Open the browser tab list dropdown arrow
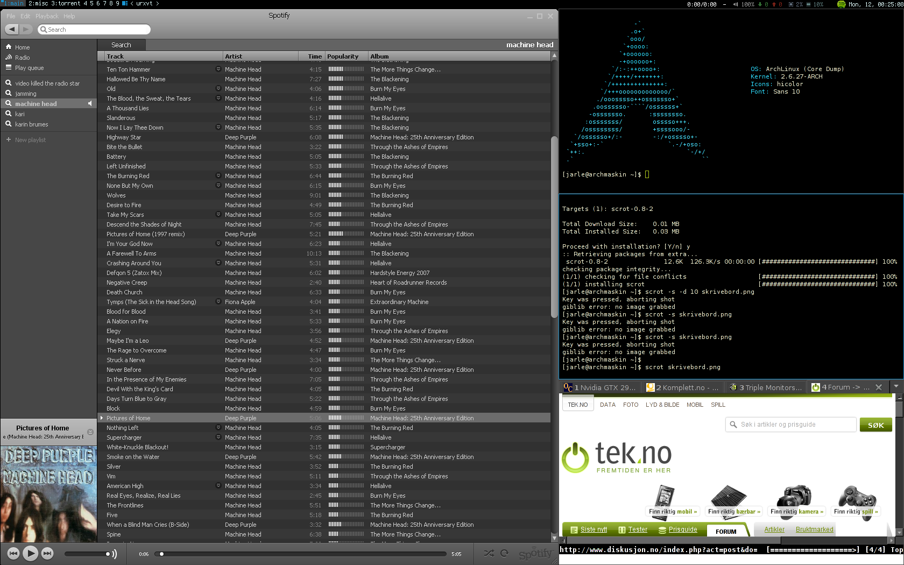The height and width of the screenshot is (565, 904). (x=896, y=386)
